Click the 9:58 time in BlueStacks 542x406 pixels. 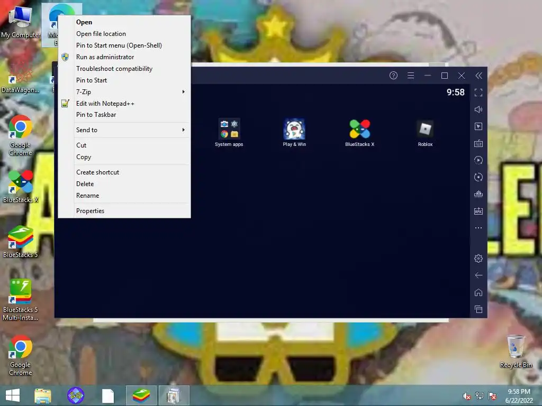click(455, 92)
